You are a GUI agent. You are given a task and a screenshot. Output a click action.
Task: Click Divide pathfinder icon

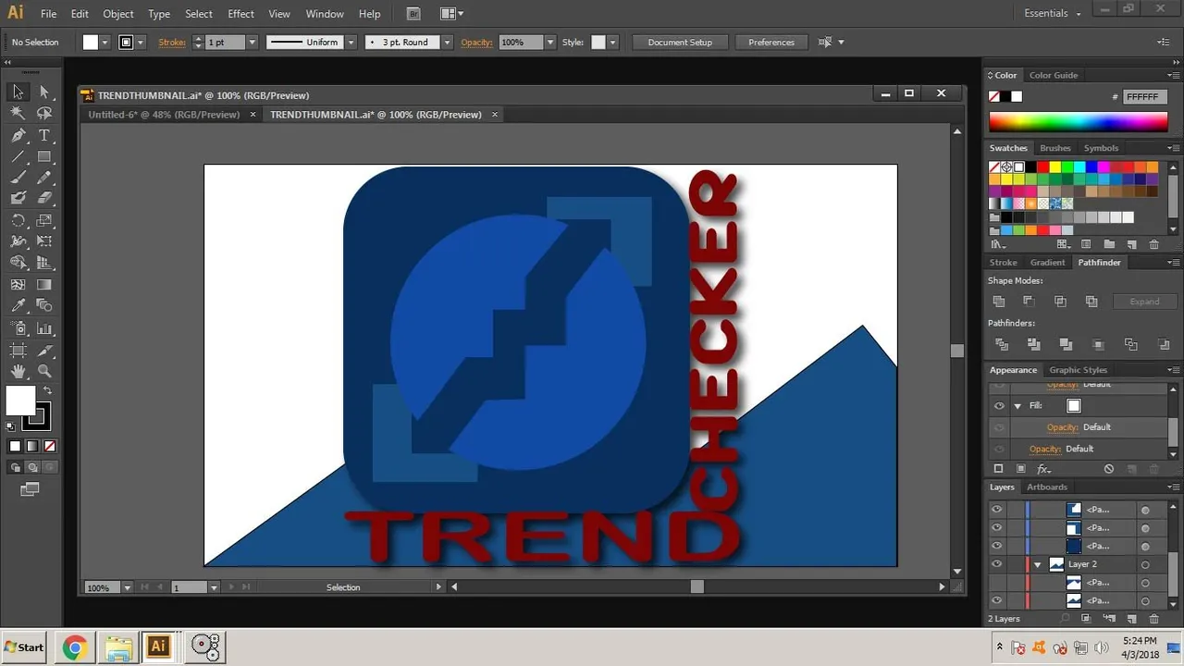pyautogui.click(x=1001, y=344)
